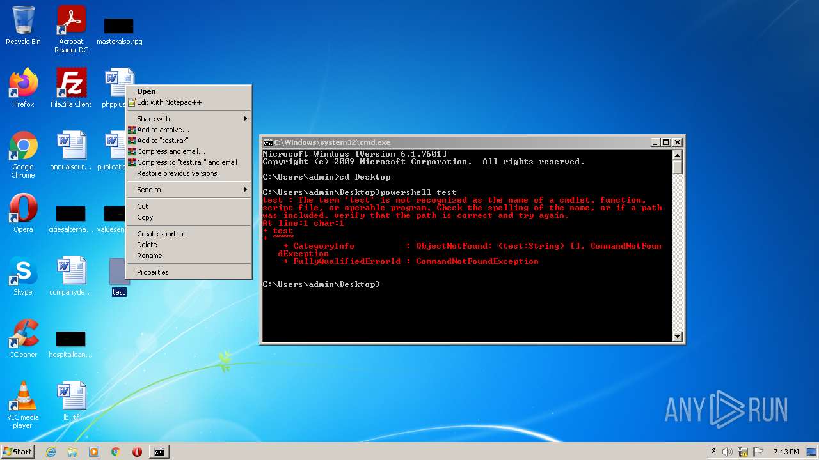Screen dimensions: 819x460
Task: Expand the Send to submenu
Action: pyautogui.click(x=188, y=190)
